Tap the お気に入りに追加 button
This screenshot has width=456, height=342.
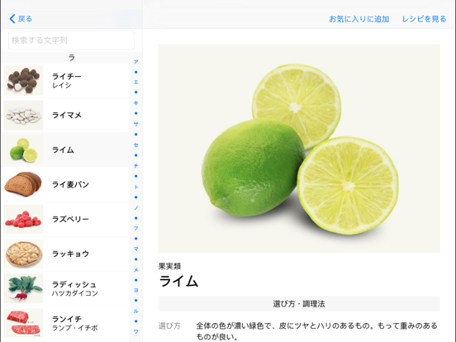(x=359, y=19)
